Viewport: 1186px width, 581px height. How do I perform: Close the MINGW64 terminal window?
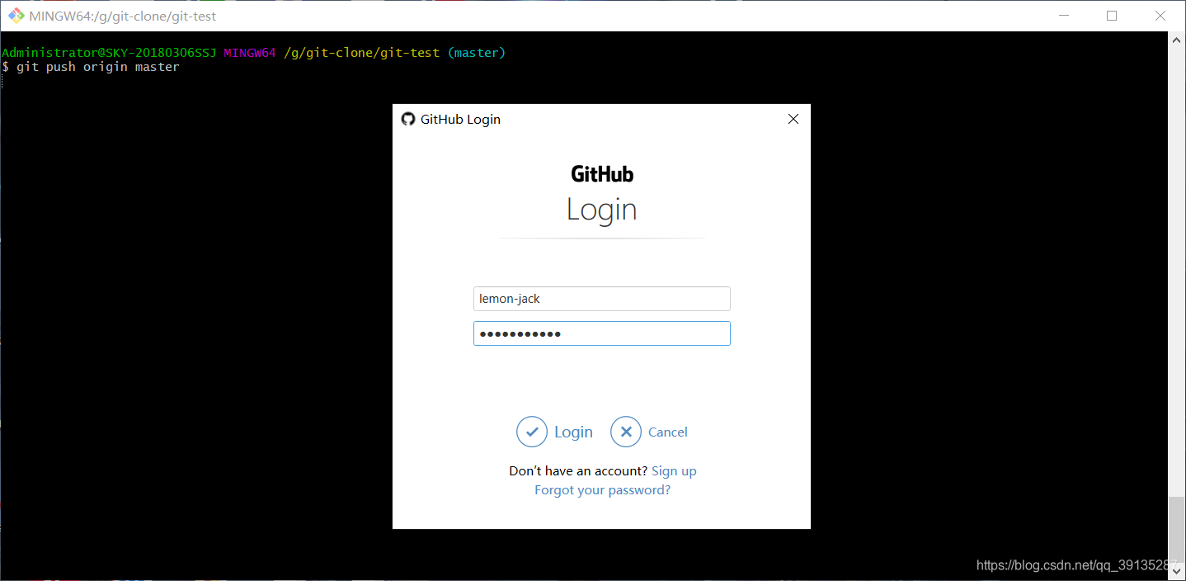pos(1160,16)
